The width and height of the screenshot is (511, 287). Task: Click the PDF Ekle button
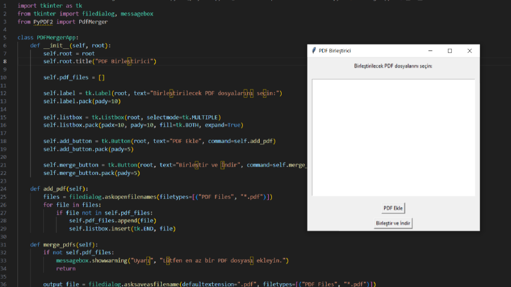click(x=393, y=208)
